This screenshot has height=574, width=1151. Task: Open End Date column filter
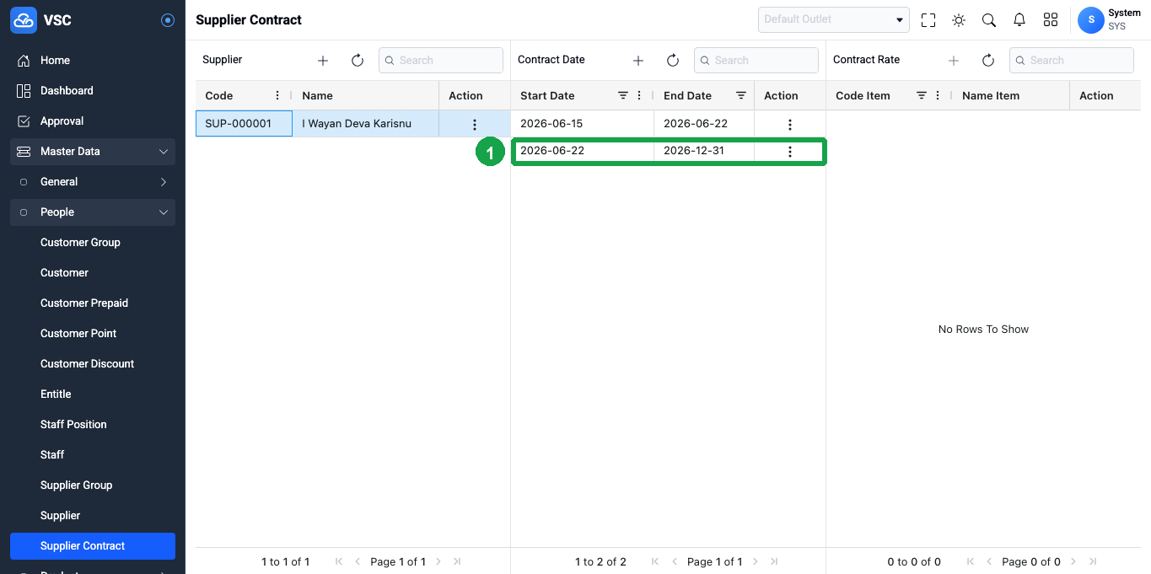741,95
